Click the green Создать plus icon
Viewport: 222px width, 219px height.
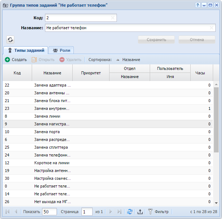coord(7,60)
